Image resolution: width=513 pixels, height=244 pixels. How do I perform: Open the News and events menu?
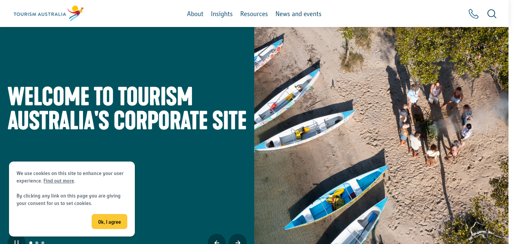(x=298, y=14)
